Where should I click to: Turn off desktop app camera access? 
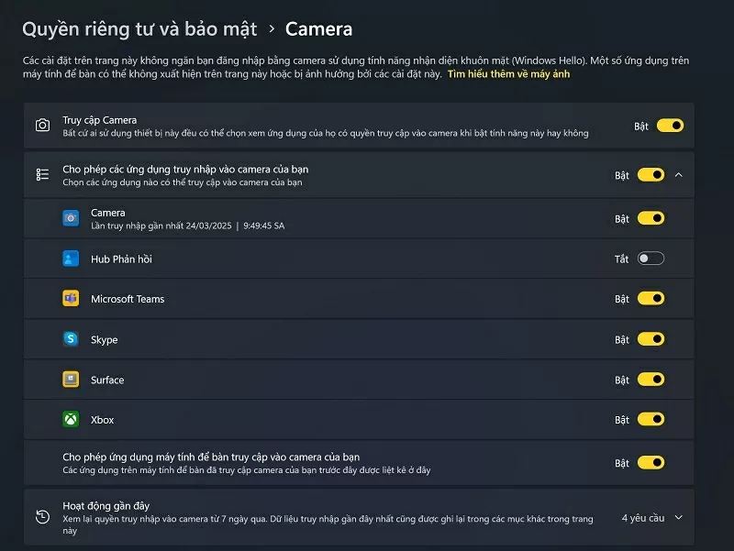tap(651, 460)
